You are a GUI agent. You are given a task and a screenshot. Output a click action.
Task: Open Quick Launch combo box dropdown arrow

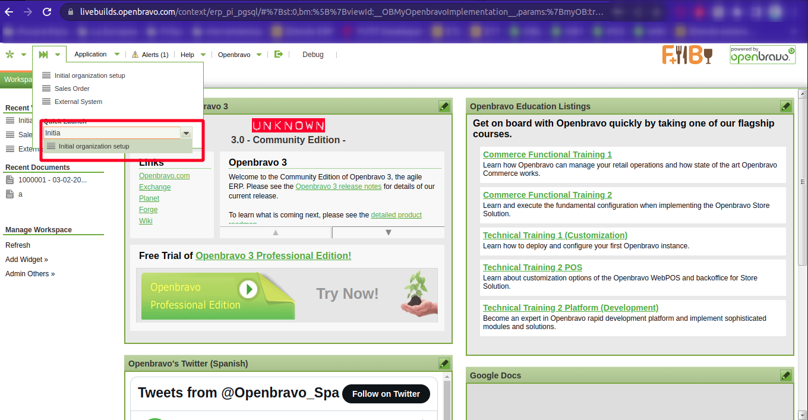tap(187, 133)
